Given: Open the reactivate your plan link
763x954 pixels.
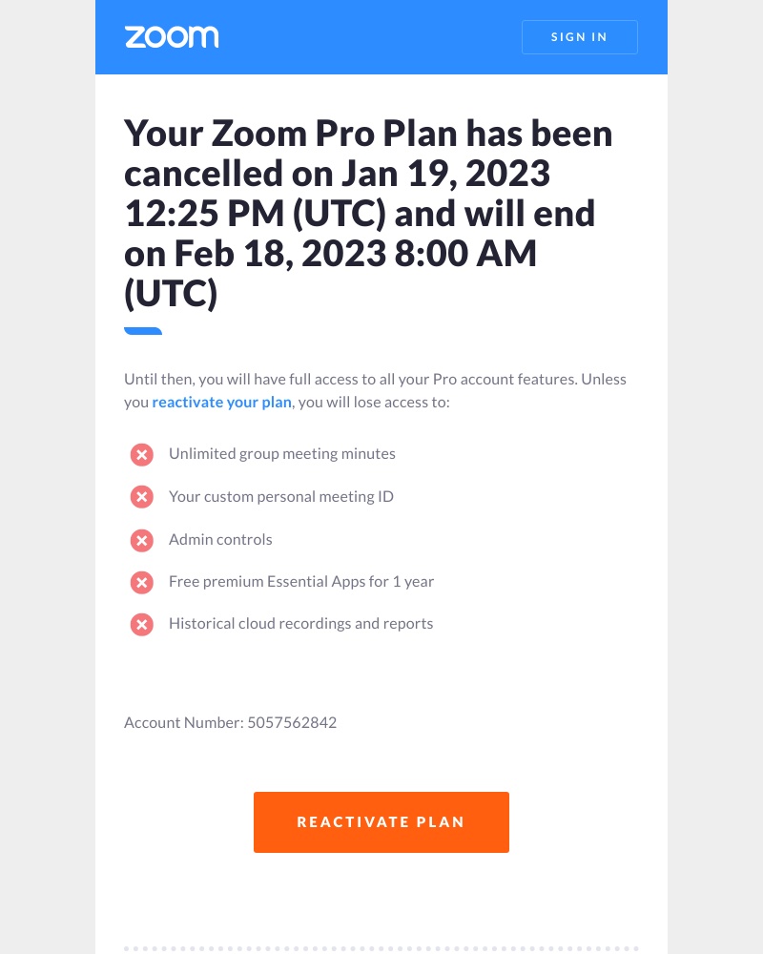Looking at the screenshot, I should 221,402.
